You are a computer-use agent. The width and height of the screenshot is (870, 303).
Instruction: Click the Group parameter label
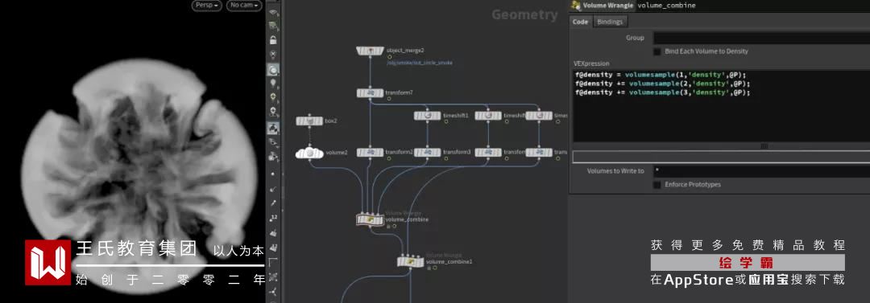click(635, 39)
